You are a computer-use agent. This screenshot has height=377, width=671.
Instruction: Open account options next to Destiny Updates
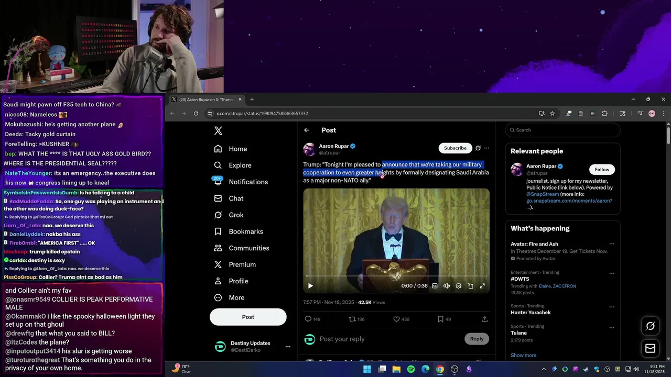click(x=287, y=347)
